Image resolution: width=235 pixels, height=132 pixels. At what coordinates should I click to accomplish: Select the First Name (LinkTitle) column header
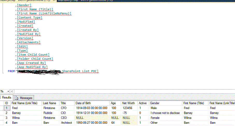coord(26,103)
